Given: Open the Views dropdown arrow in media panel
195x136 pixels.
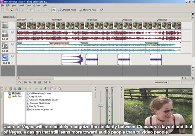Looking at the screenshot, I should click(55, 89).
